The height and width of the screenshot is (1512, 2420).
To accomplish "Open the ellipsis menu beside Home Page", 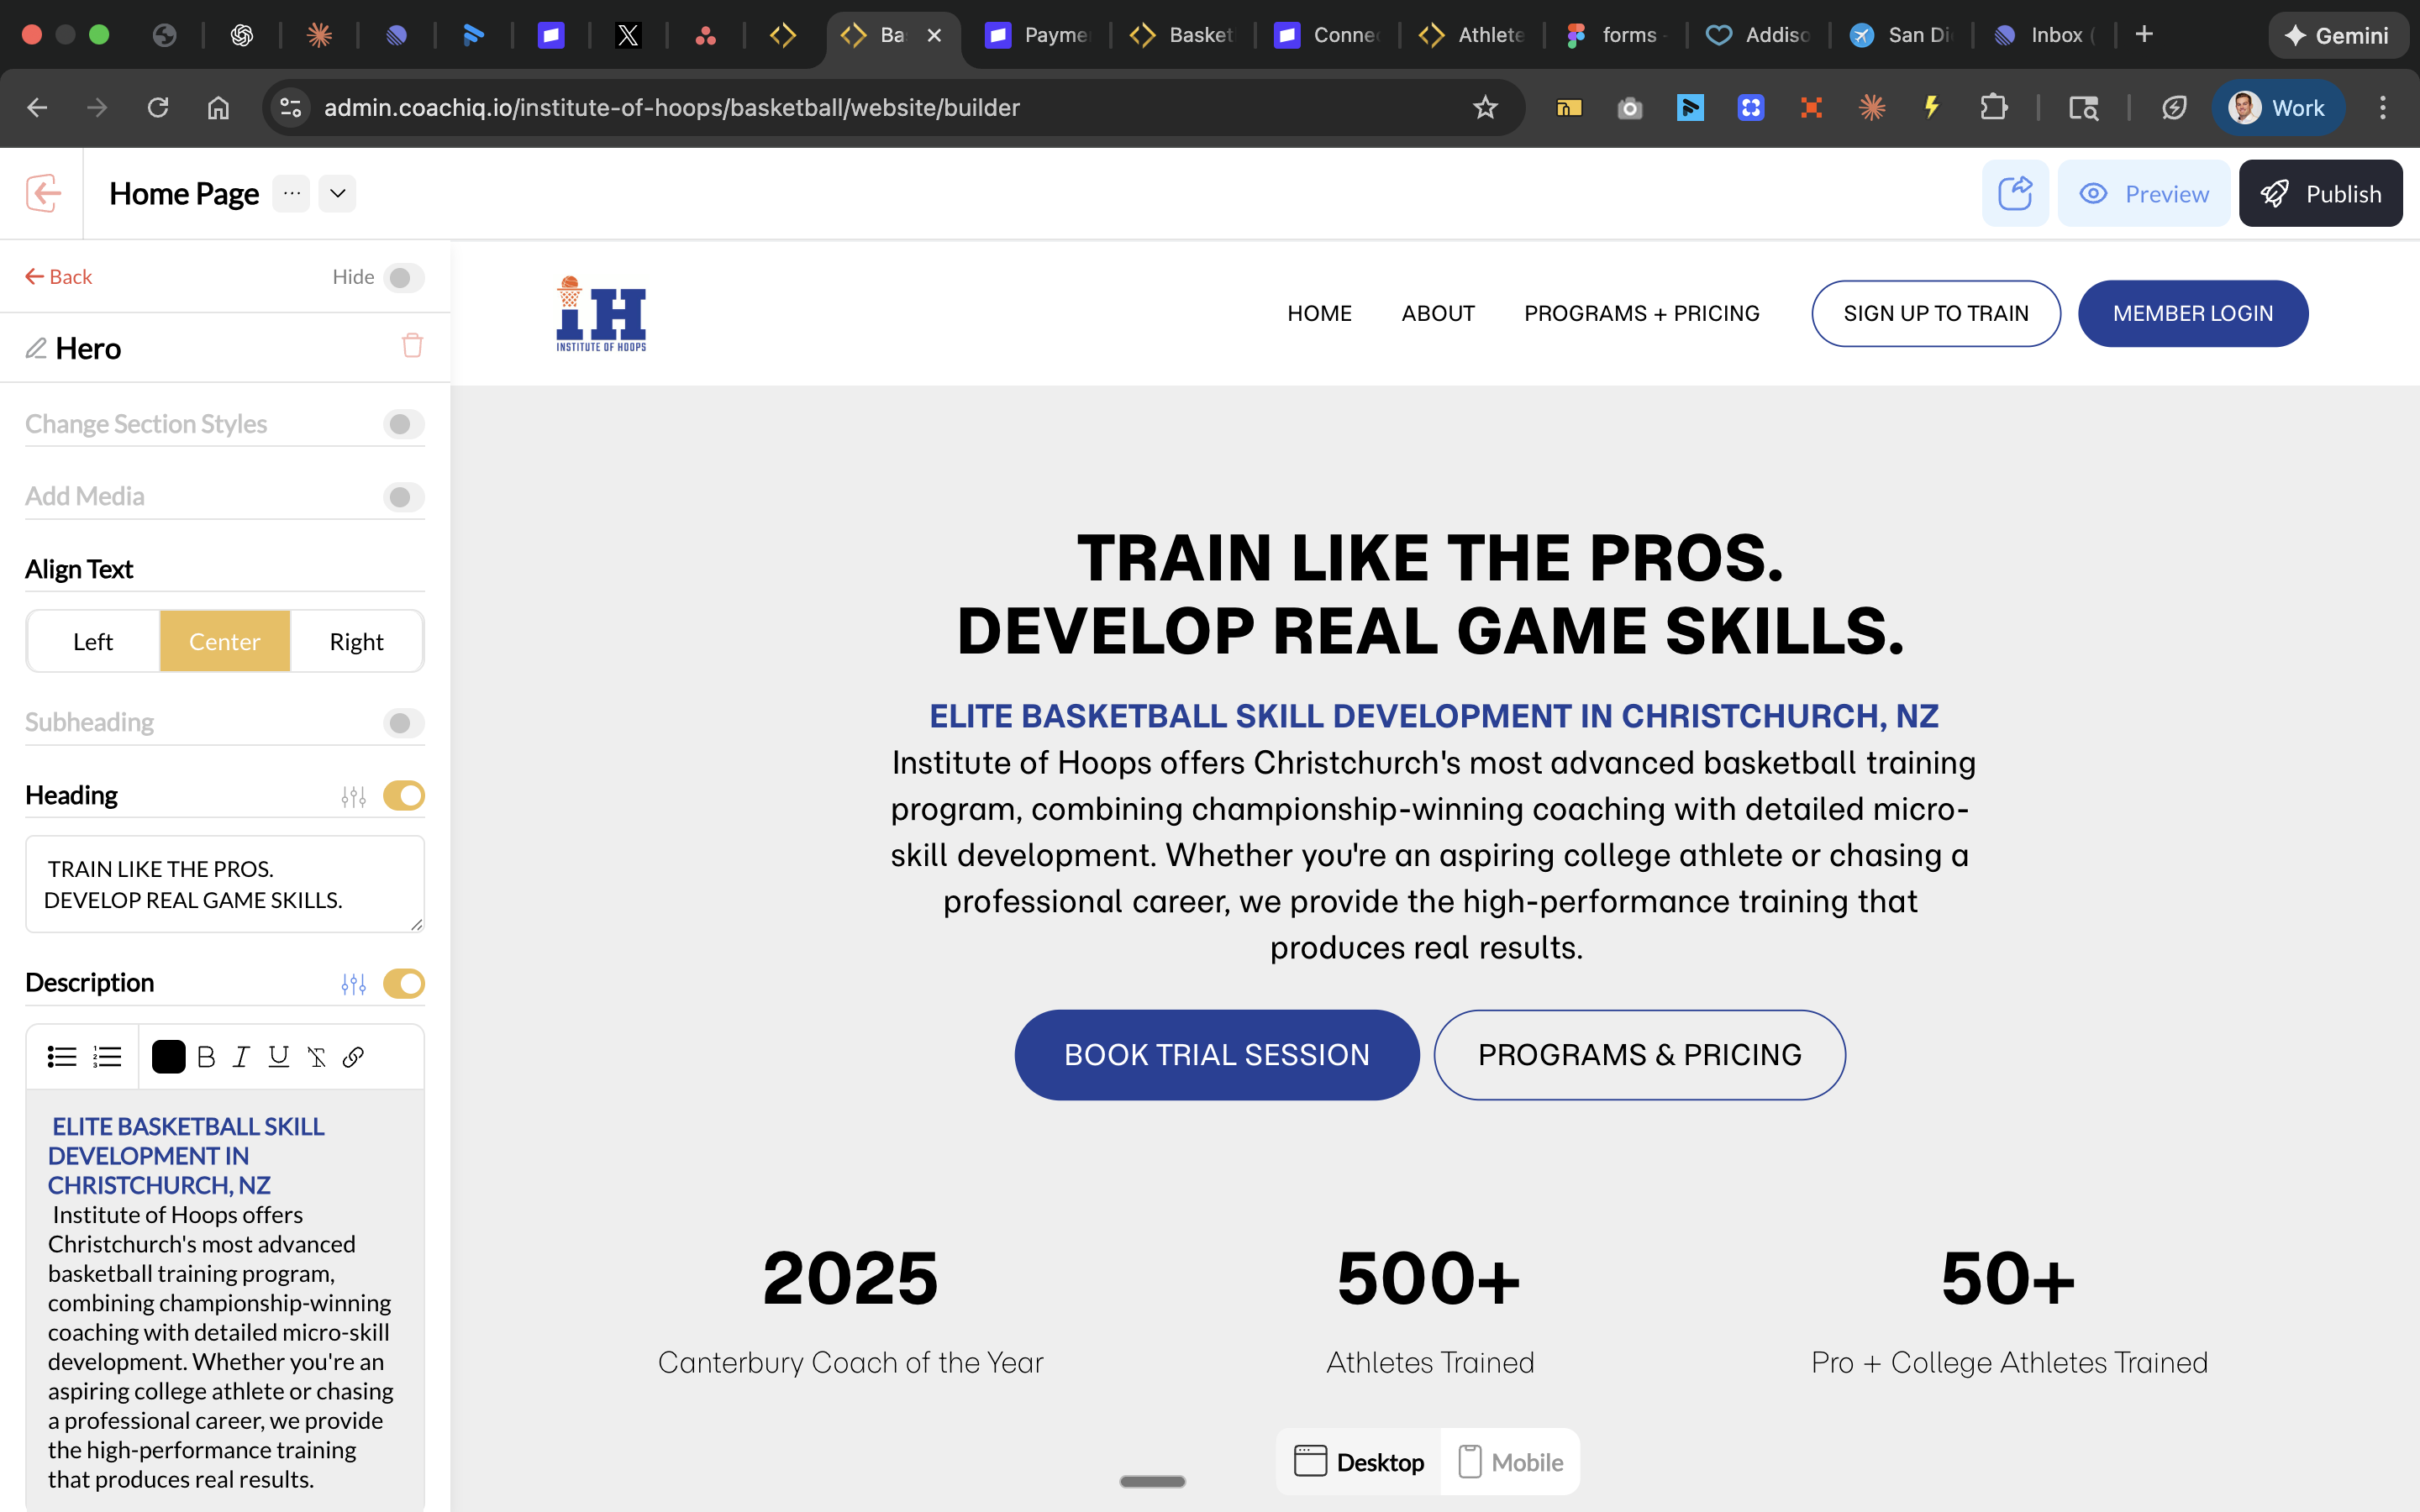I will (290, 193).
